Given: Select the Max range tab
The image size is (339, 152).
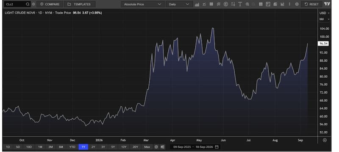Looking at the screenshot, I should [147, 147].
